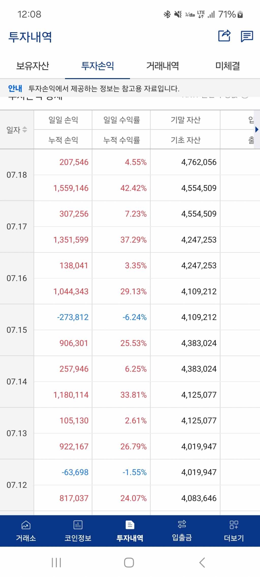Image resolution: width=260 pixels, height=577 pixels.
Task: Open the 입출금 transfer icon
Action: (x=182, y=524)
